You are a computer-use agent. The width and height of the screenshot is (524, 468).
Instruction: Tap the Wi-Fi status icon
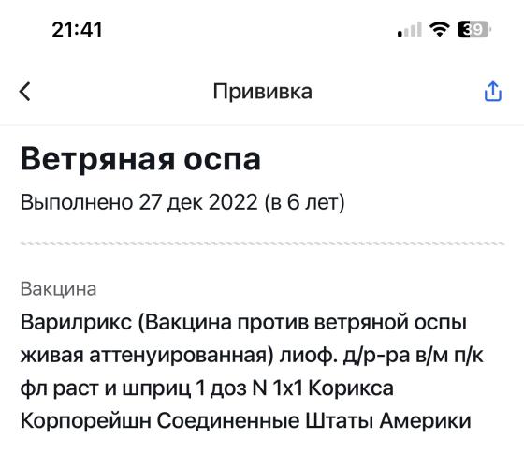click(440, 29)
